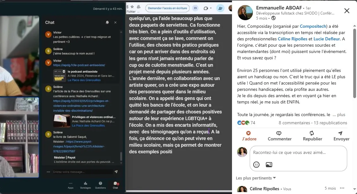Open comment options three-dot menu

click(342, 188)
